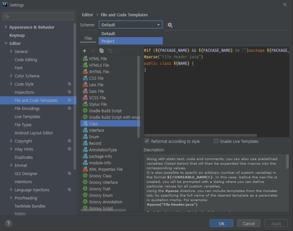The image size is (293, 231).
Task: Click the description panel vertical scrollbar
Action: (287, 162)
